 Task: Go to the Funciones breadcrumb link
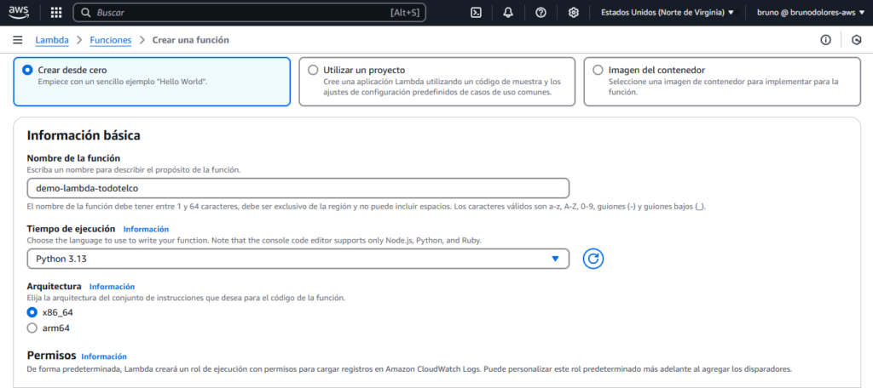[111, 40]
